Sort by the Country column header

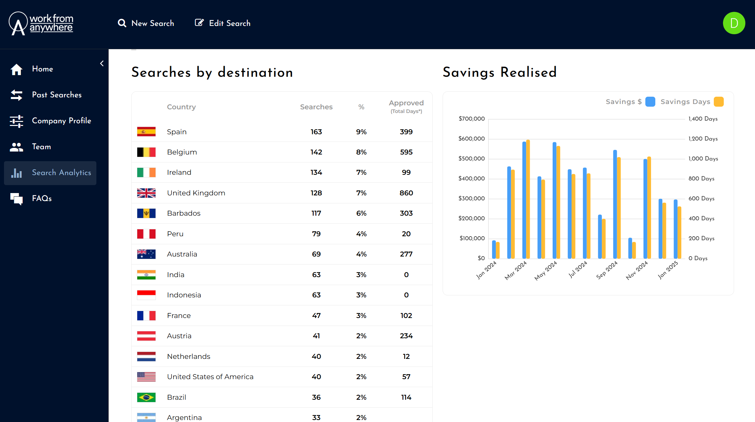(x=181, y=107)
